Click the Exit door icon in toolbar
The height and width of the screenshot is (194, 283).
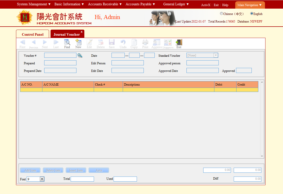(x=179, y=43)
